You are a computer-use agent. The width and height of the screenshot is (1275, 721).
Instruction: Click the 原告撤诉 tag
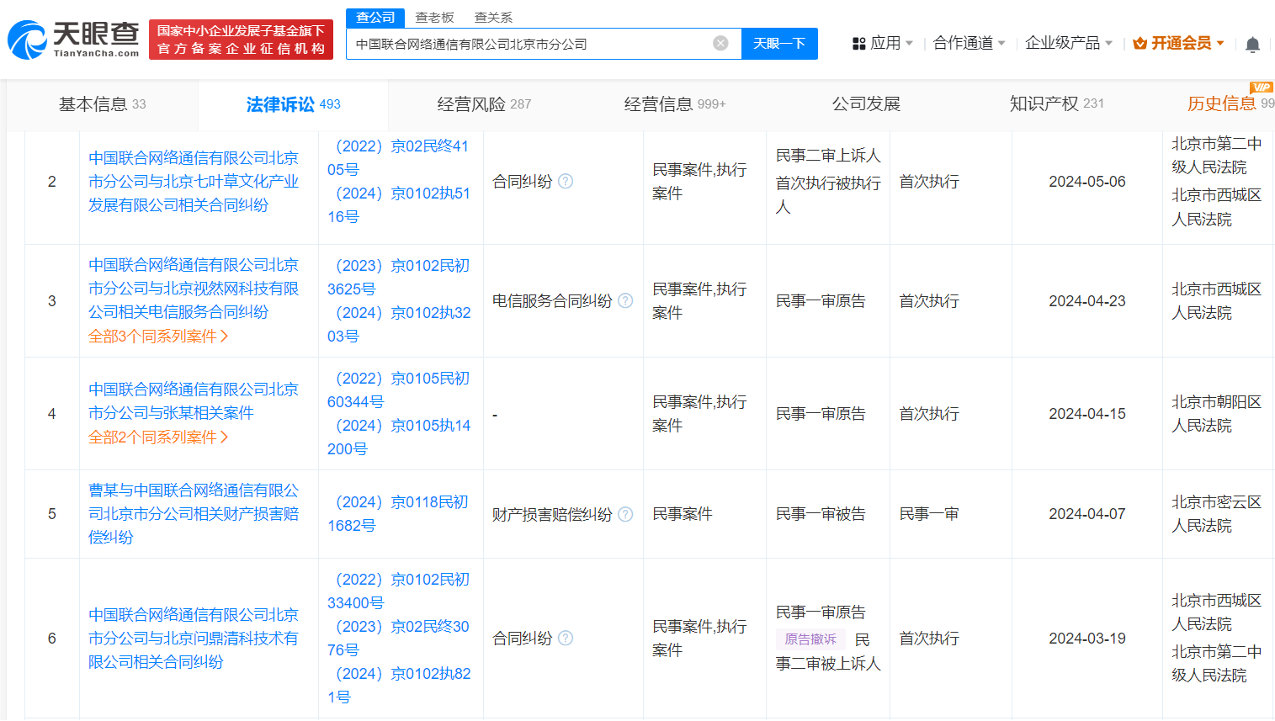(810, 639)
